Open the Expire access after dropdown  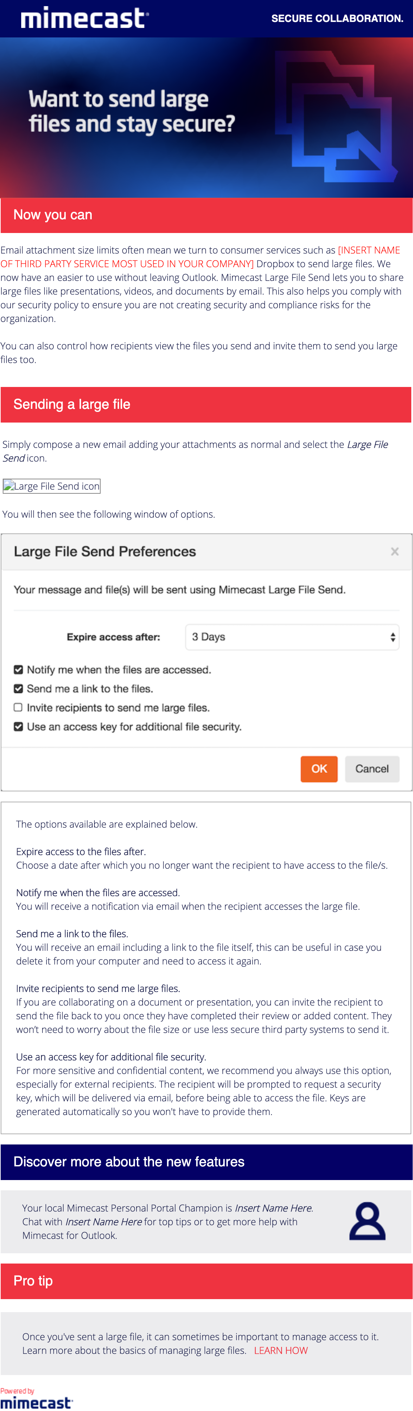click(x=292, y=637)
